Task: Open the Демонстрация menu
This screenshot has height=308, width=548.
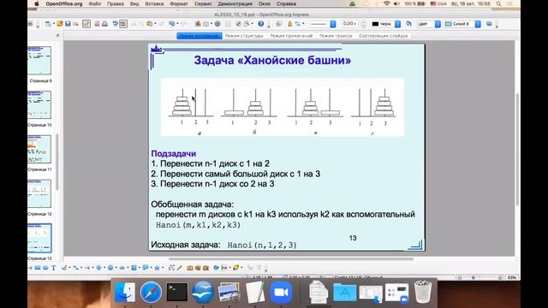Action: (235, 3)
